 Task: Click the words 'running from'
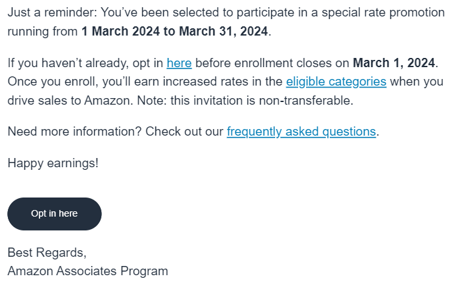(x=43, y=32)
